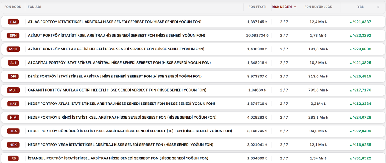Open the Garanti Portföy Mutlak Getiri Hedefli fund name
The image size is (386, 163).
click(117, 90)
